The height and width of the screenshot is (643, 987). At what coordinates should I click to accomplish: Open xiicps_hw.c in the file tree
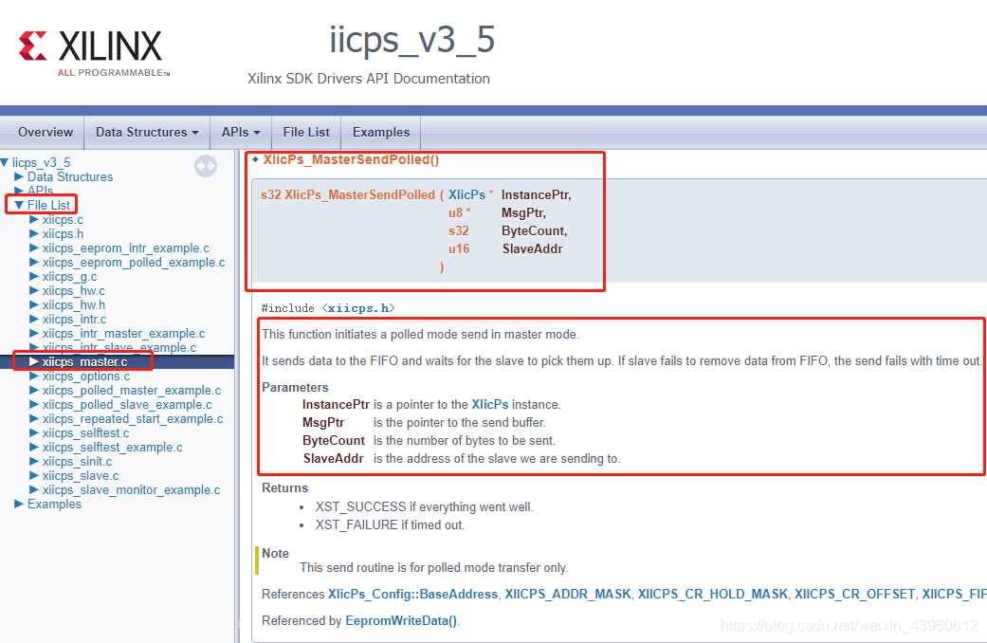(73, 291)
